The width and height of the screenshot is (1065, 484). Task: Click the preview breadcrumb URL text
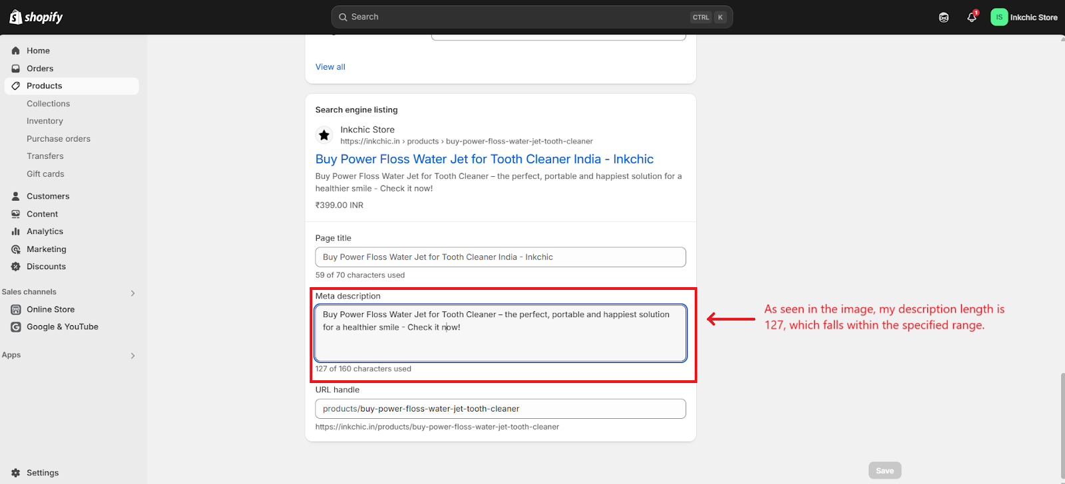click(x=466, y=142)
